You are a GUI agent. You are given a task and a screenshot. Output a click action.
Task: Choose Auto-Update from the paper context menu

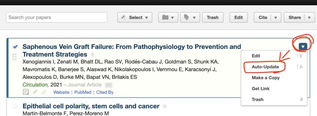[x=265, y=67]
